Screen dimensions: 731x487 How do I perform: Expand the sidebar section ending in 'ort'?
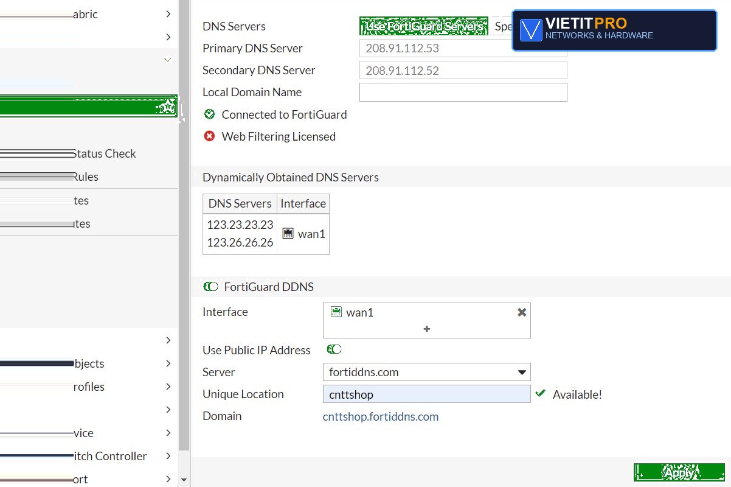point(168,479)
